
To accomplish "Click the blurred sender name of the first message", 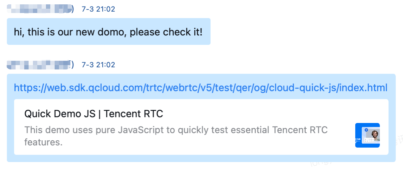I will (39, 9).
